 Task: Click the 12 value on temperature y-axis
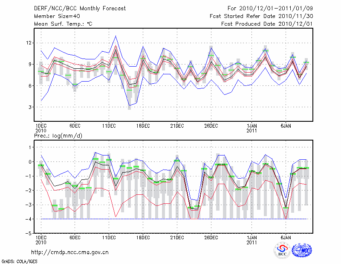click(x=29, y=43)
